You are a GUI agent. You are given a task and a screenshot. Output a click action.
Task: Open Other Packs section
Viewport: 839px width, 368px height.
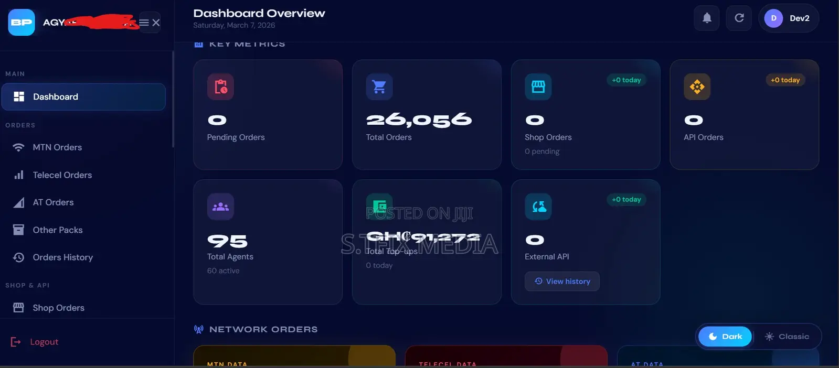click(83, 230)
